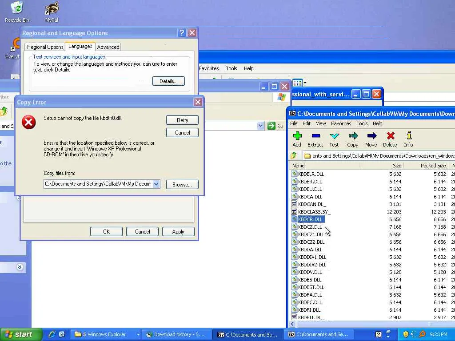Click the security shield tray icon

click(405, 334)
